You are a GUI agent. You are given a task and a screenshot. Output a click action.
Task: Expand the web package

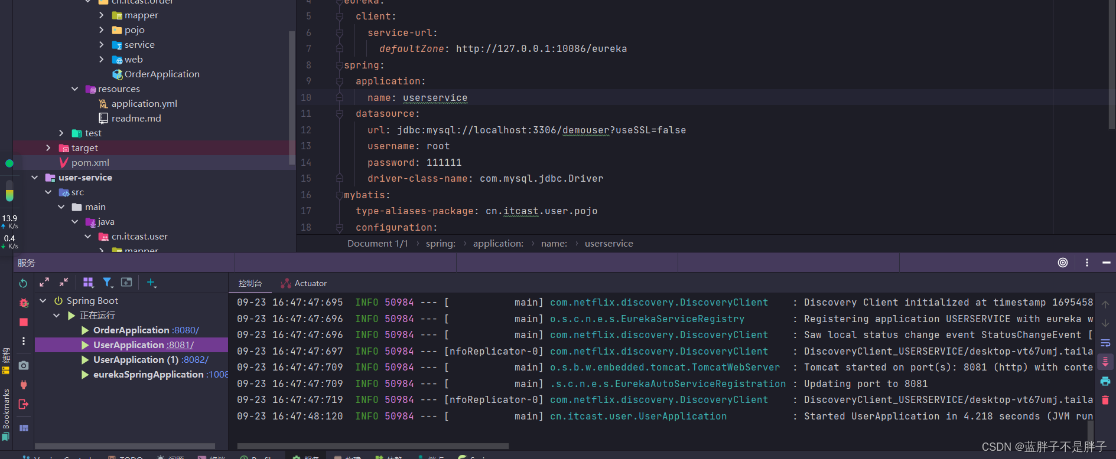point(102,60)
